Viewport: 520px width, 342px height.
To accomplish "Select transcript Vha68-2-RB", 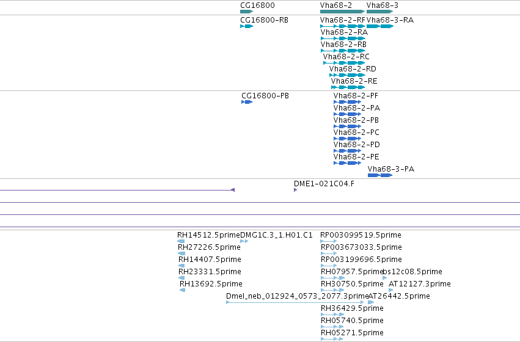I will point(343,45).
